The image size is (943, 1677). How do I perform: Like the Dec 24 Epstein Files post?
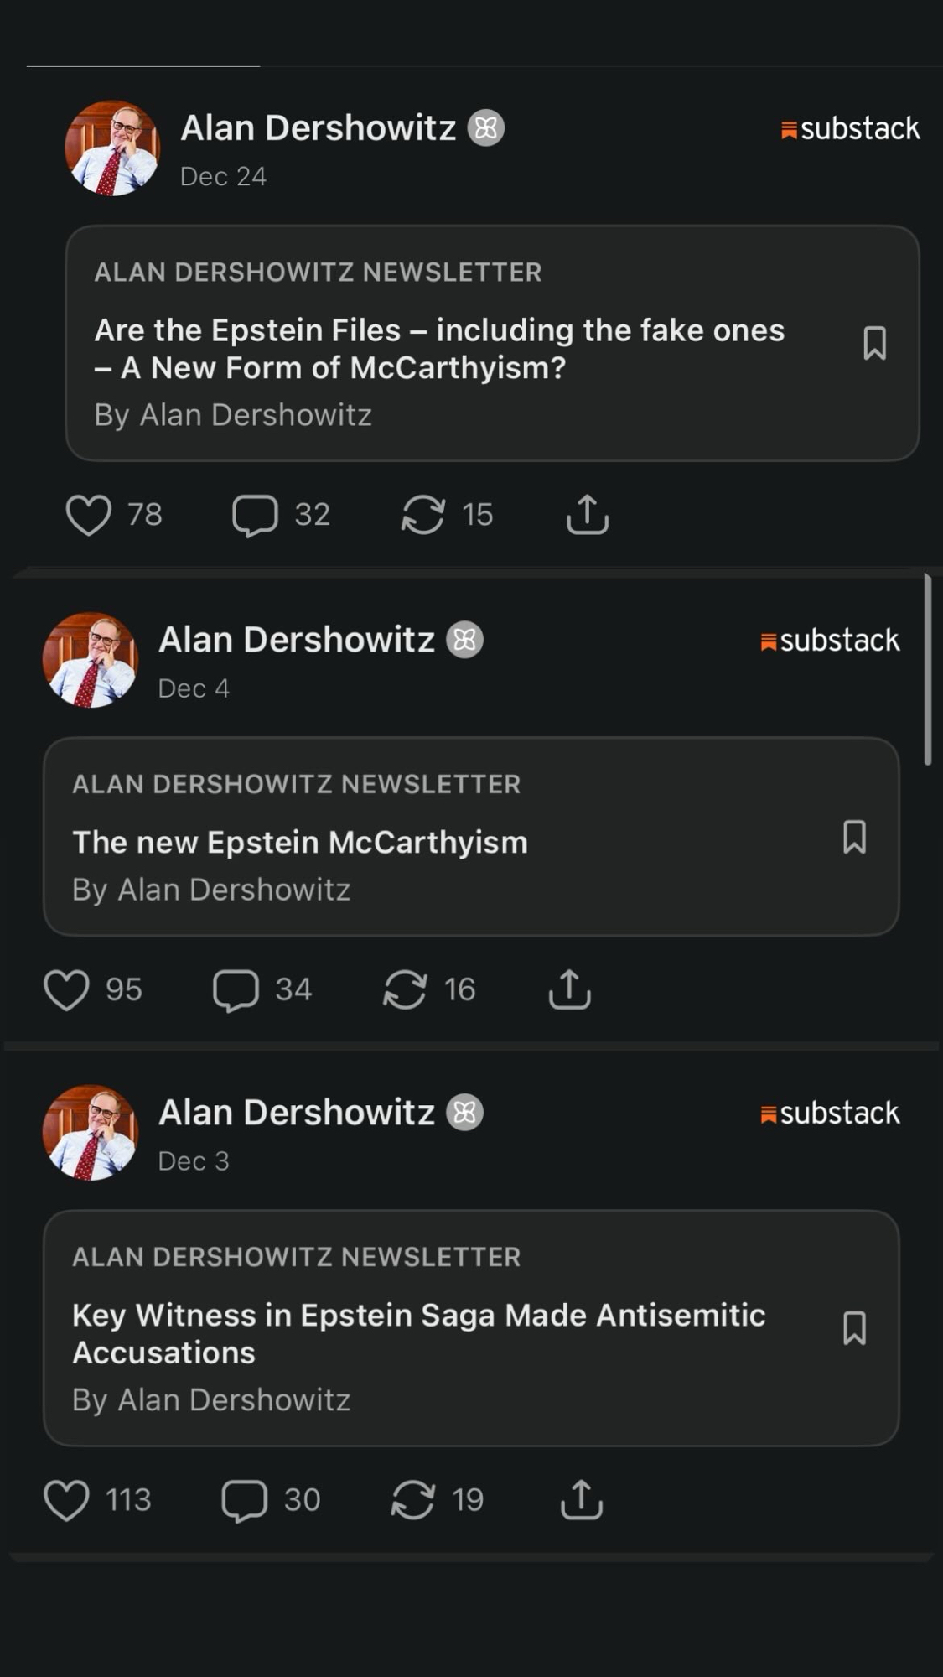coord(89,514)
